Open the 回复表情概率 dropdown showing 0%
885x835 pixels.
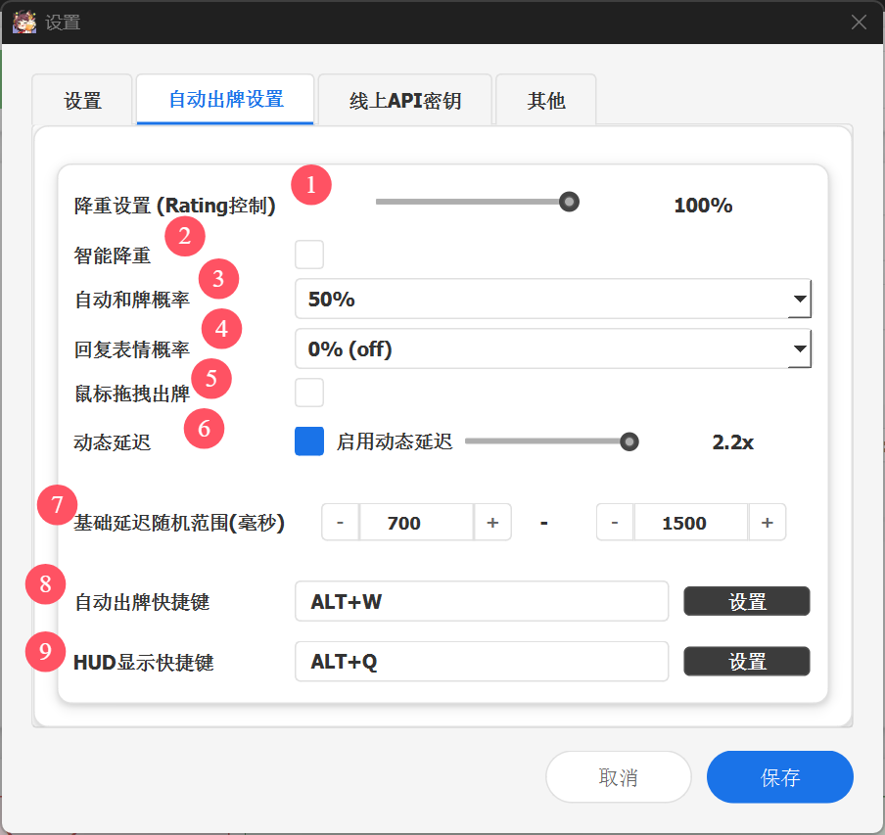[553, 348]
